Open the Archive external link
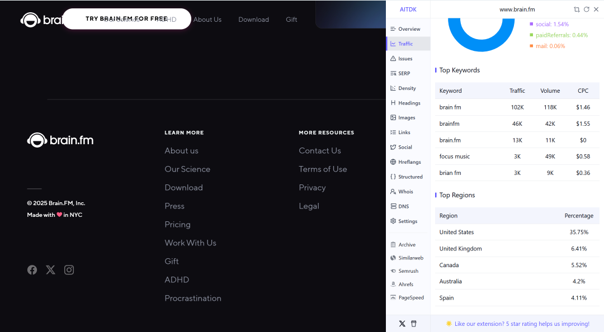Viewport: 604px width, 332px height. pos(408,245)
